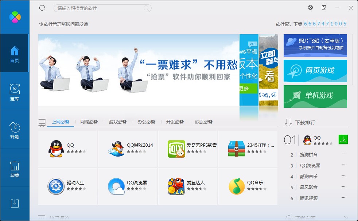Select 酷狗音乐 in download ranking
The height and width of the screenshot is (221, 358).
click(309, 177)
